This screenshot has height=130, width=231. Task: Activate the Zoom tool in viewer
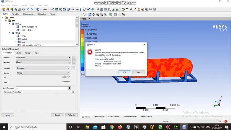coord(98,14)
